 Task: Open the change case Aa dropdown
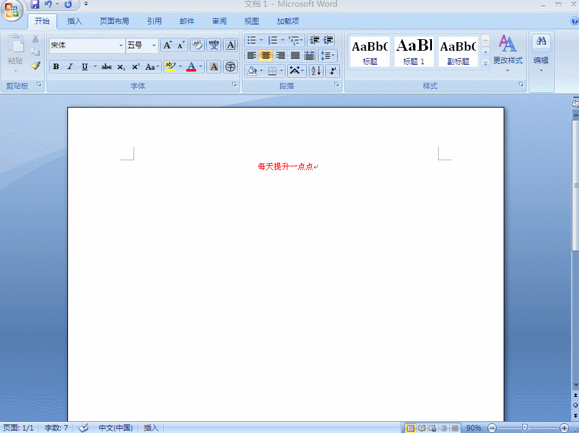pyautogui.click(x=152, y=67)
